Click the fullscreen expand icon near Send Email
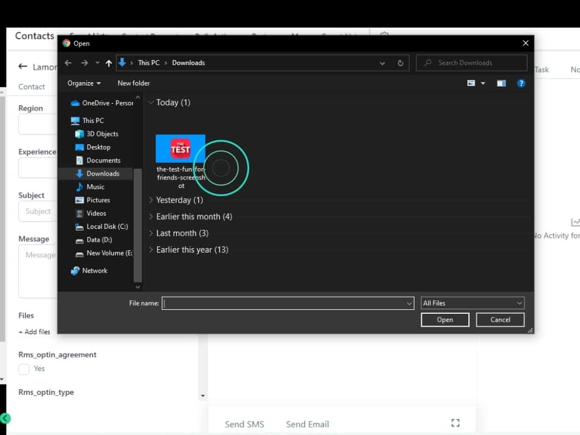This screenshot has width=580, height=435. click(455, 423)
